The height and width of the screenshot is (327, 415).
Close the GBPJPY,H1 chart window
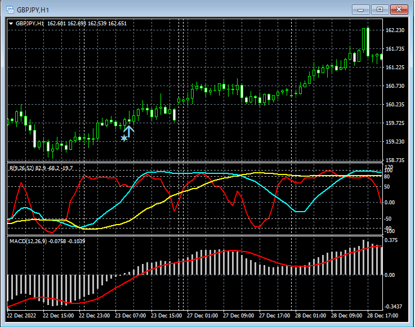(399, 10)
